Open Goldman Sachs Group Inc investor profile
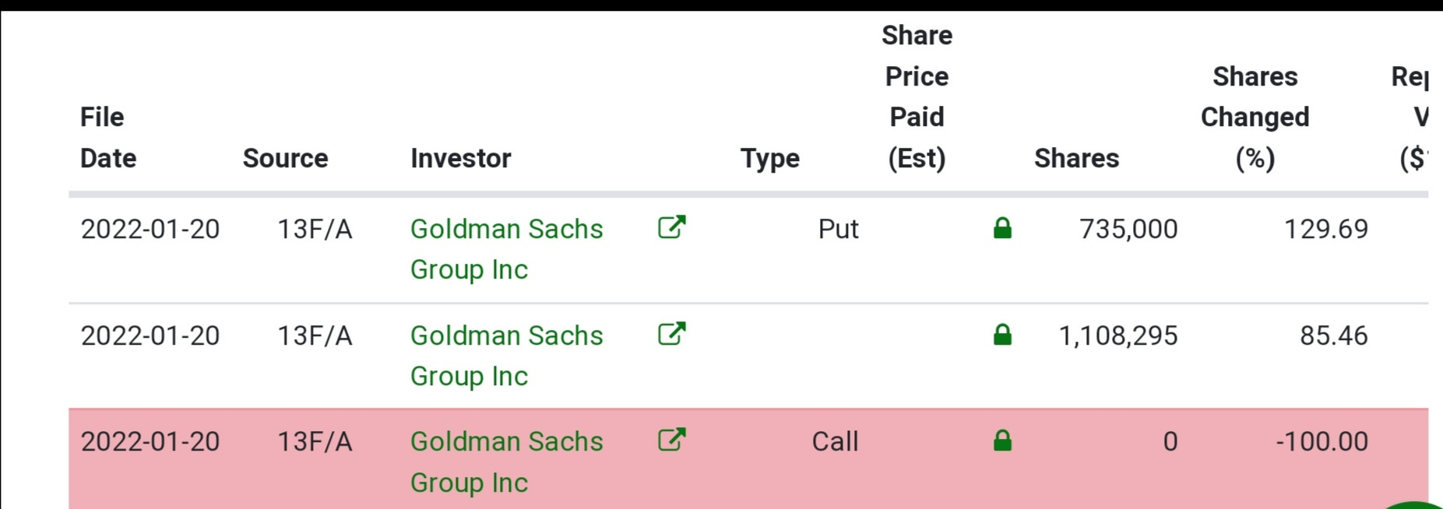Viewport: 1443px width, 509px height. pyautogui.click(x=506, y=249)
